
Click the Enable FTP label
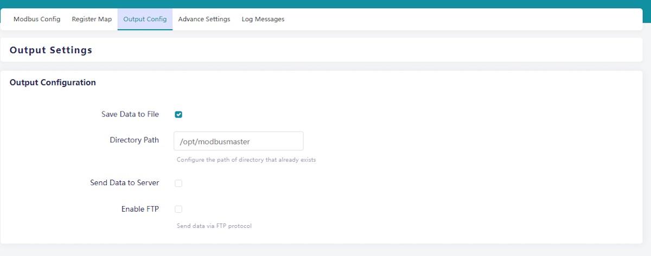[x=140, y=209]
